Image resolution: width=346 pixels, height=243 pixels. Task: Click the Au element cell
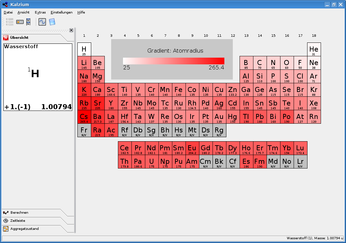tap(219, 117)
